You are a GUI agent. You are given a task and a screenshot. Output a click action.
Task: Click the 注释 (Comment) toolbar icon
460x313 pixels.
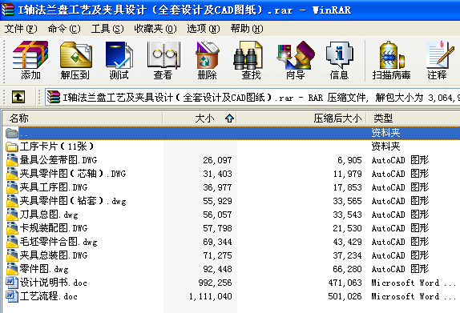pos(440,54)
